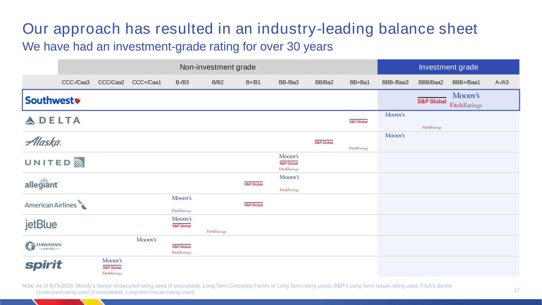Click the Southwest Airlines logo

[x=53, y=100]
